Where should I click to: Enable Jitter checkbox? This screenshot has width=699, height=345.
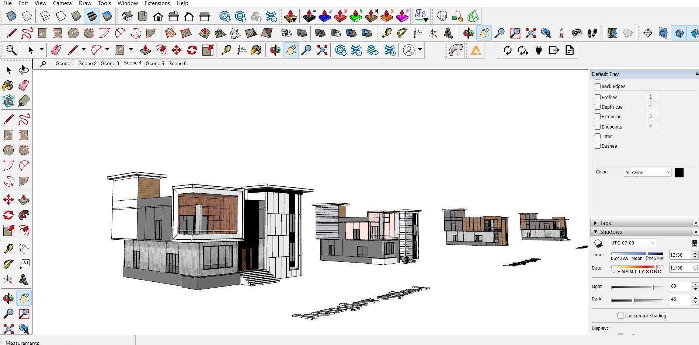coord(598,136)
